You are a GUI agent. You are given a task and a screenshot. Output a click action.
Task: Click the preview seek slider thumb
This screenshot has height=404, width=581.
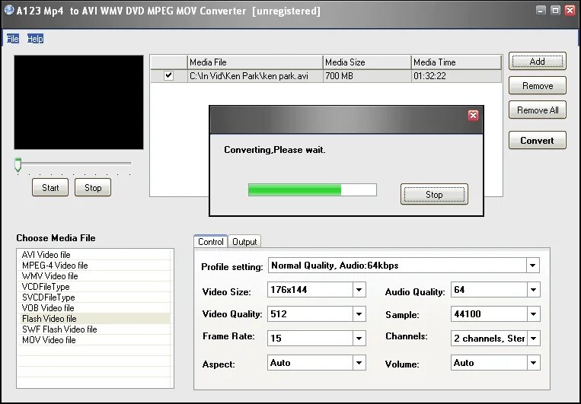(18, 165)
